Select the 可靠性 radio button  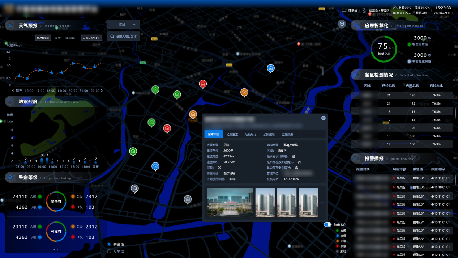(109, 251)
